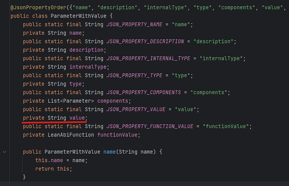Click the JSON_PROPERTY_FUNCTION_VALUE constant
The width and height of the screenshot is (289, 186).
point(150,126)
